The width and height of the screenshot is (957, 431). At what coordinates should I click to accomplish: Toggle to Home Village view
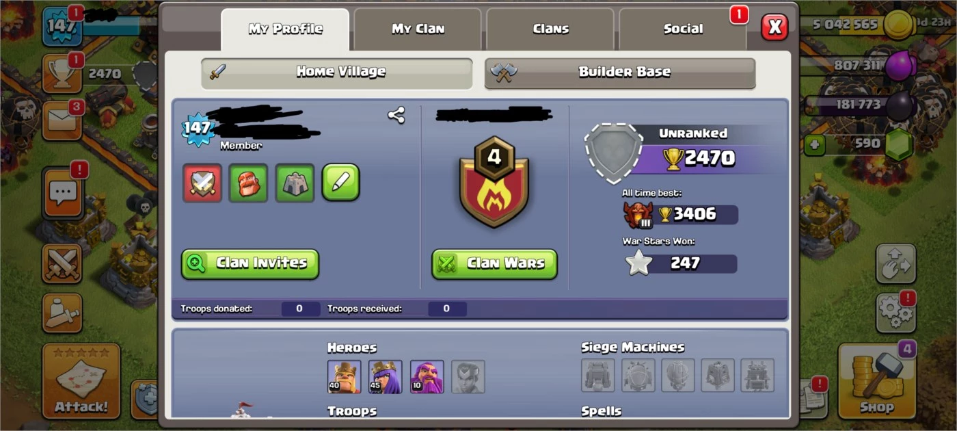pyautogui.click(x=336, y=73)
